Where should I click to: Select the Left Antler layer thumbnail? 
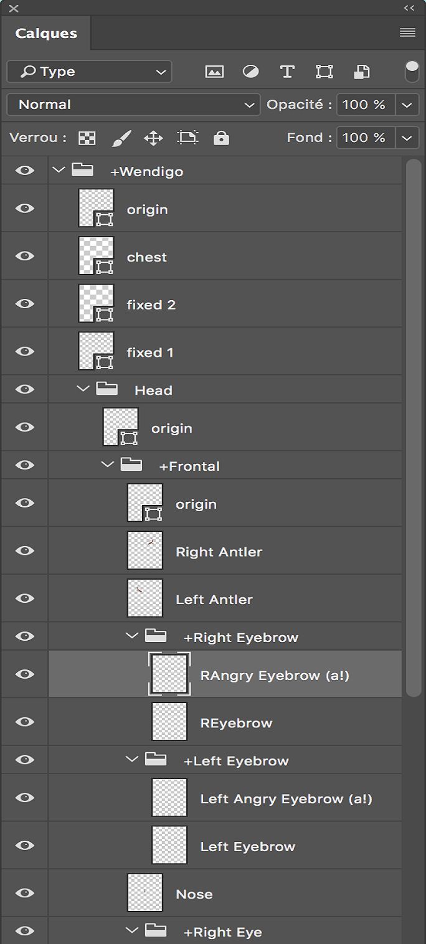coord(145,598)
